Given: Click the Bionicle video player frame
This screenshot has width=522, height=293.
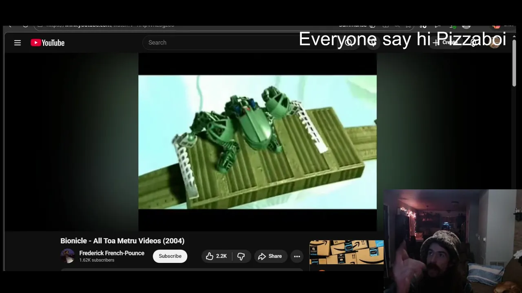Looking at the screenshot, I should tap(257, 142).
